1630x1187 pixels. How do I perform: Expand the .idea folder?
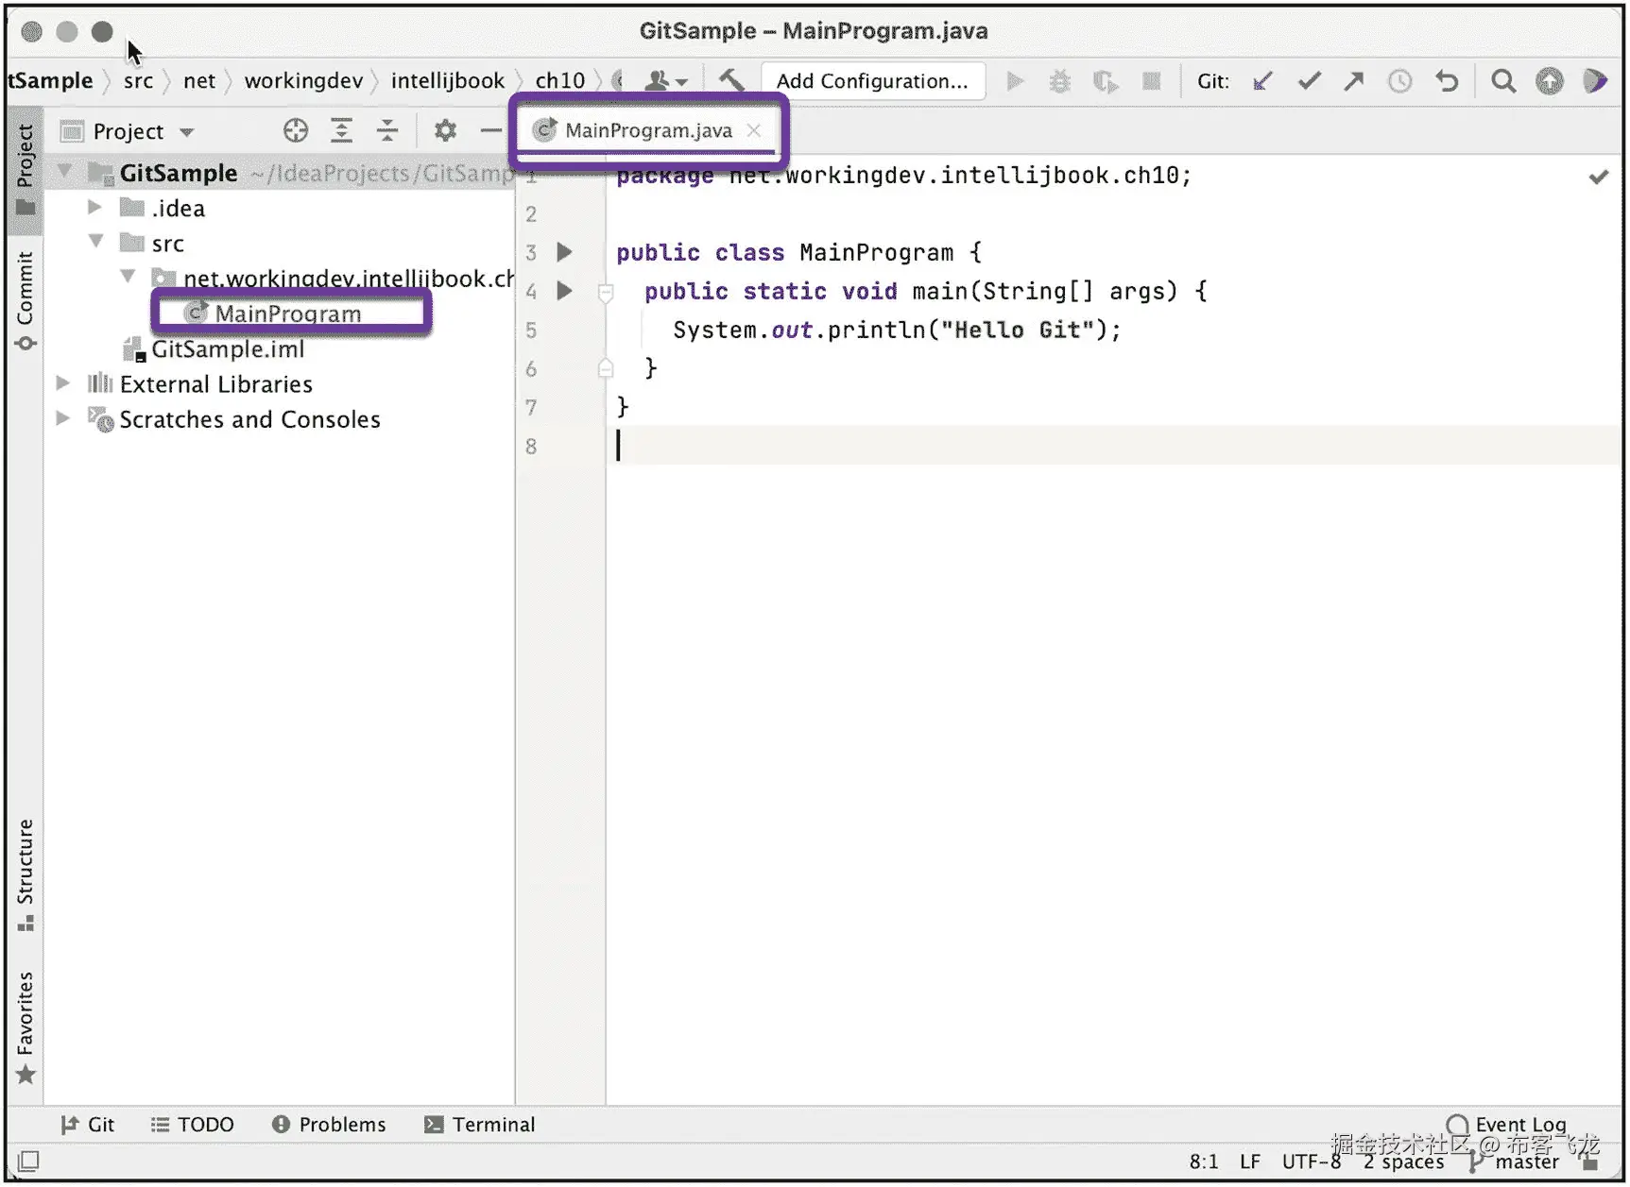[94, 207]
